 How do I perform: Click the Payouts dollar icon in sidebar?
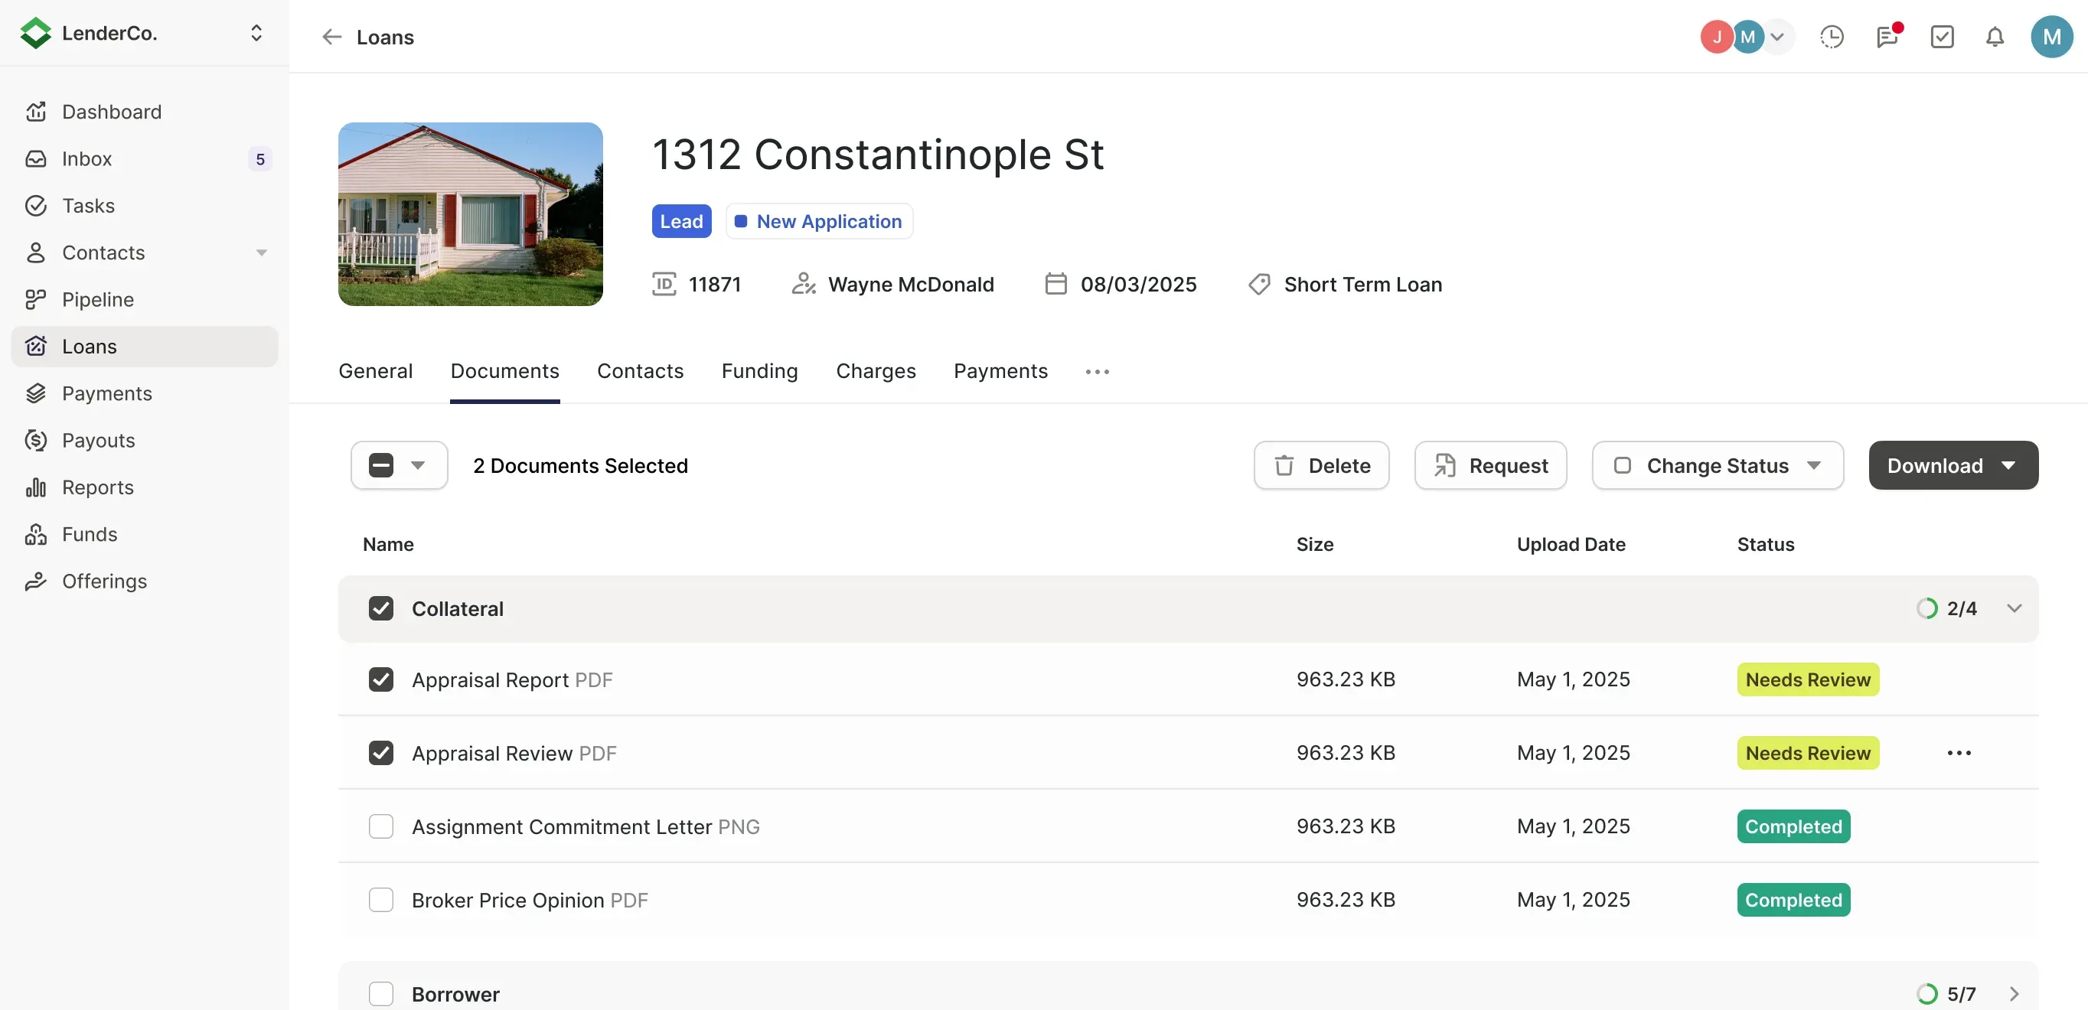click(36, 440)
